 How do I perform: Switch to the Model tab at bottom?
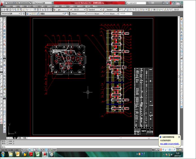tap(15, 138)
